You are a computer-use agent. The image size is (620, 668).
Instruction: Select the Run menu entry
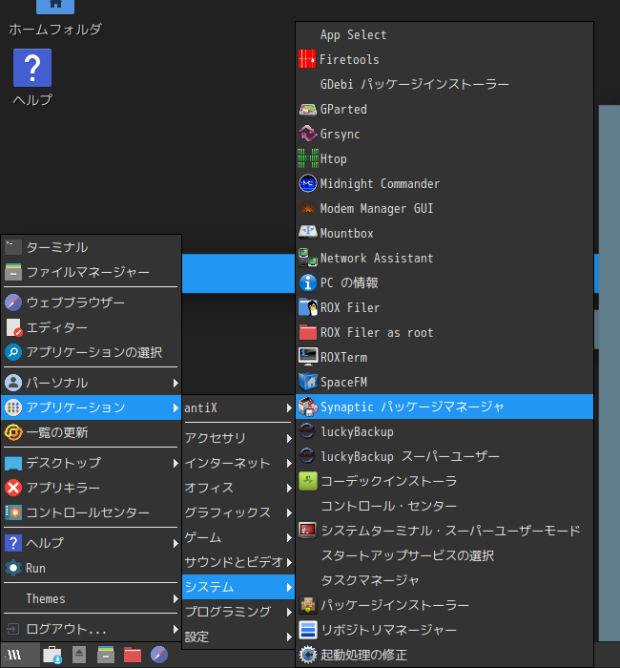(92, 568)
